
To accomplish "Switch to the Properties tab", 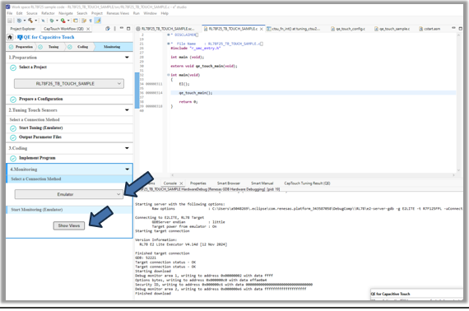I will (x=198, y=183).
